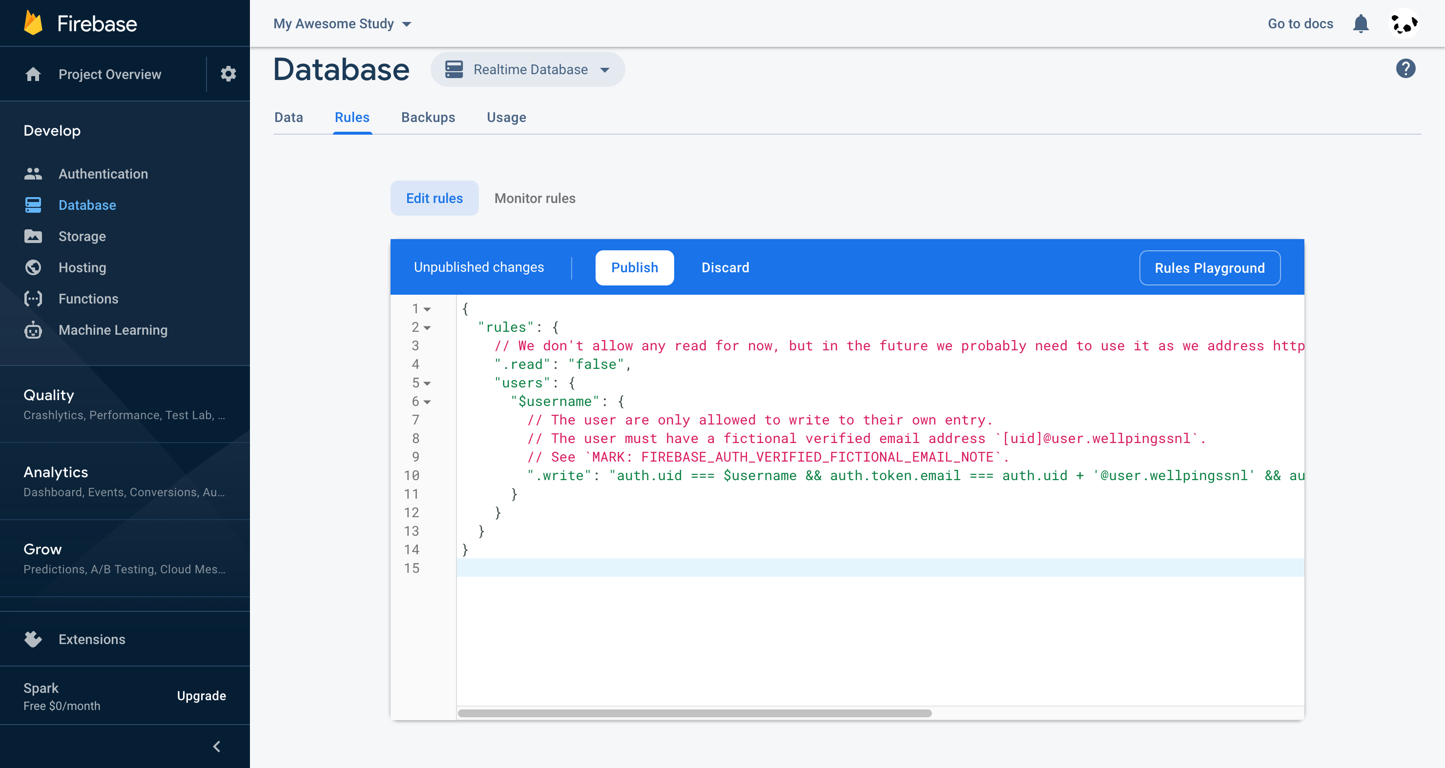Switch to the Backups tab
1445x768 pixels.
pyautogui.click(x=427, y=117)
